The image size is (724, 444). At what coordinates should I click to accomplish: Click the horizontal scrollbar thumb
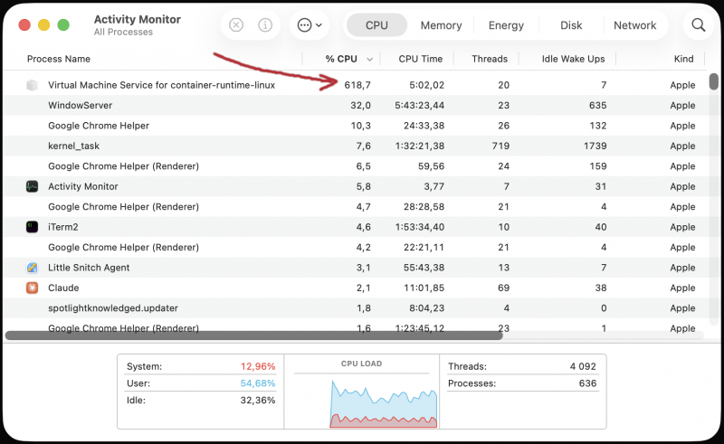[253, 335]
